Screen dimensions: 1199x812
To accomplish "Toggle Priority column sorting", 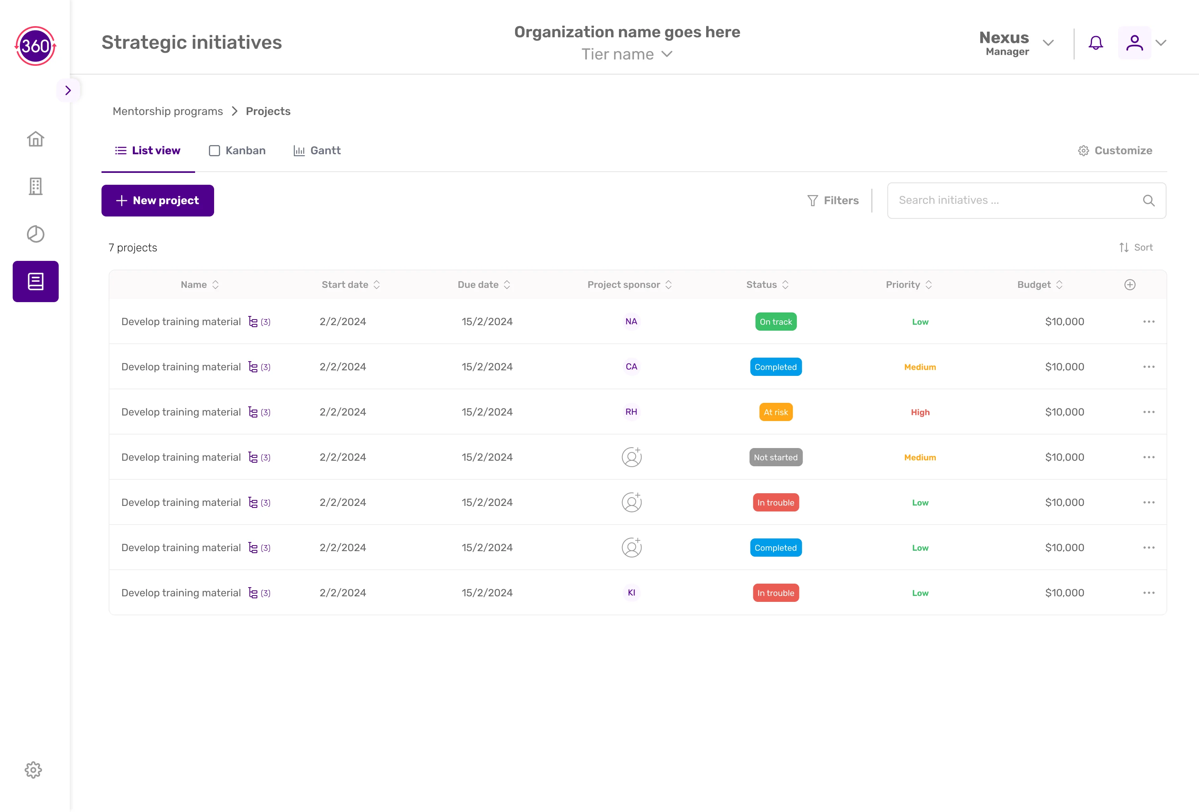I will pos(929,284).
